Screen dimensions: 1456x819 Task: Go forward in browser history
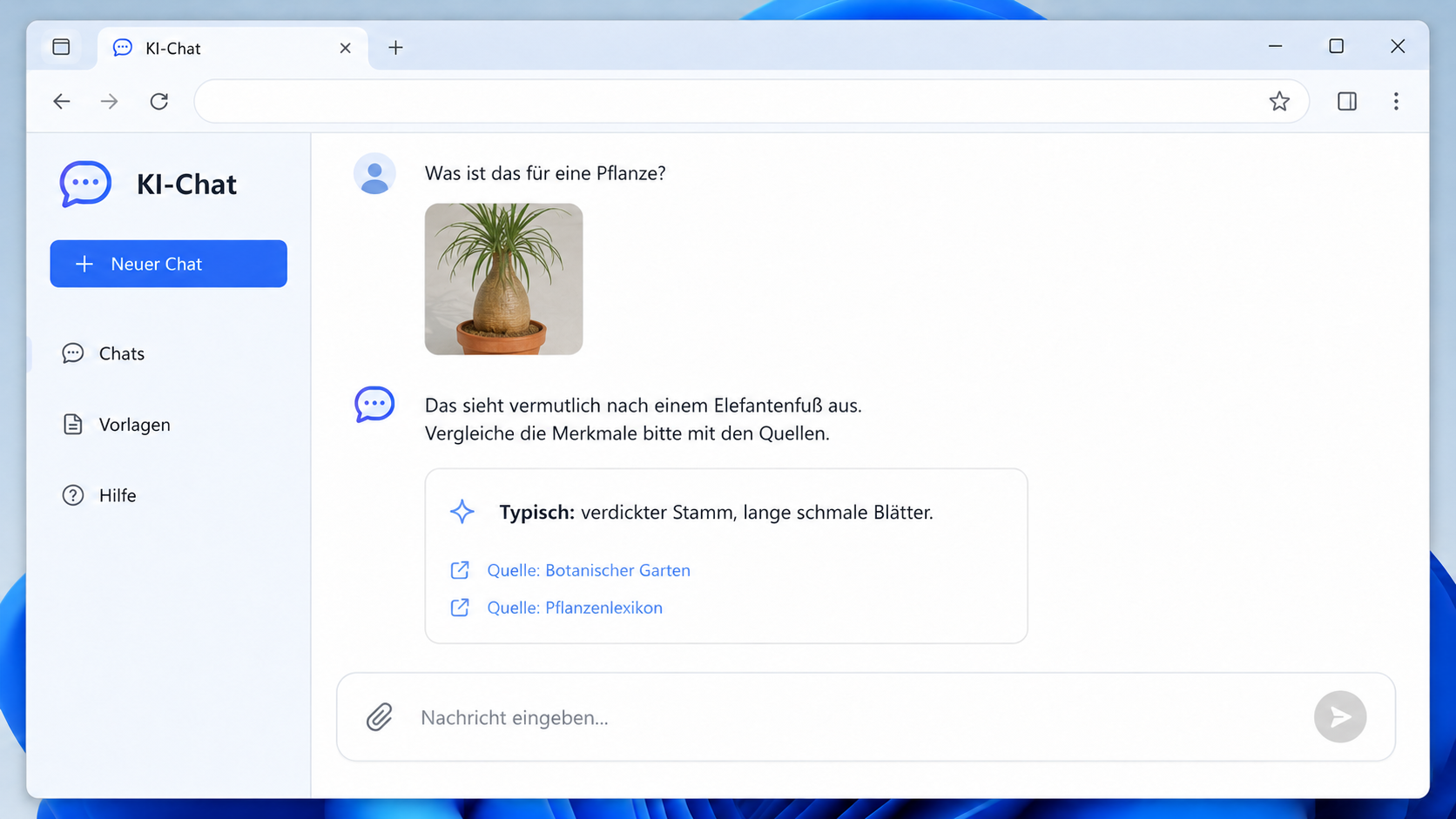click(109, 101)
